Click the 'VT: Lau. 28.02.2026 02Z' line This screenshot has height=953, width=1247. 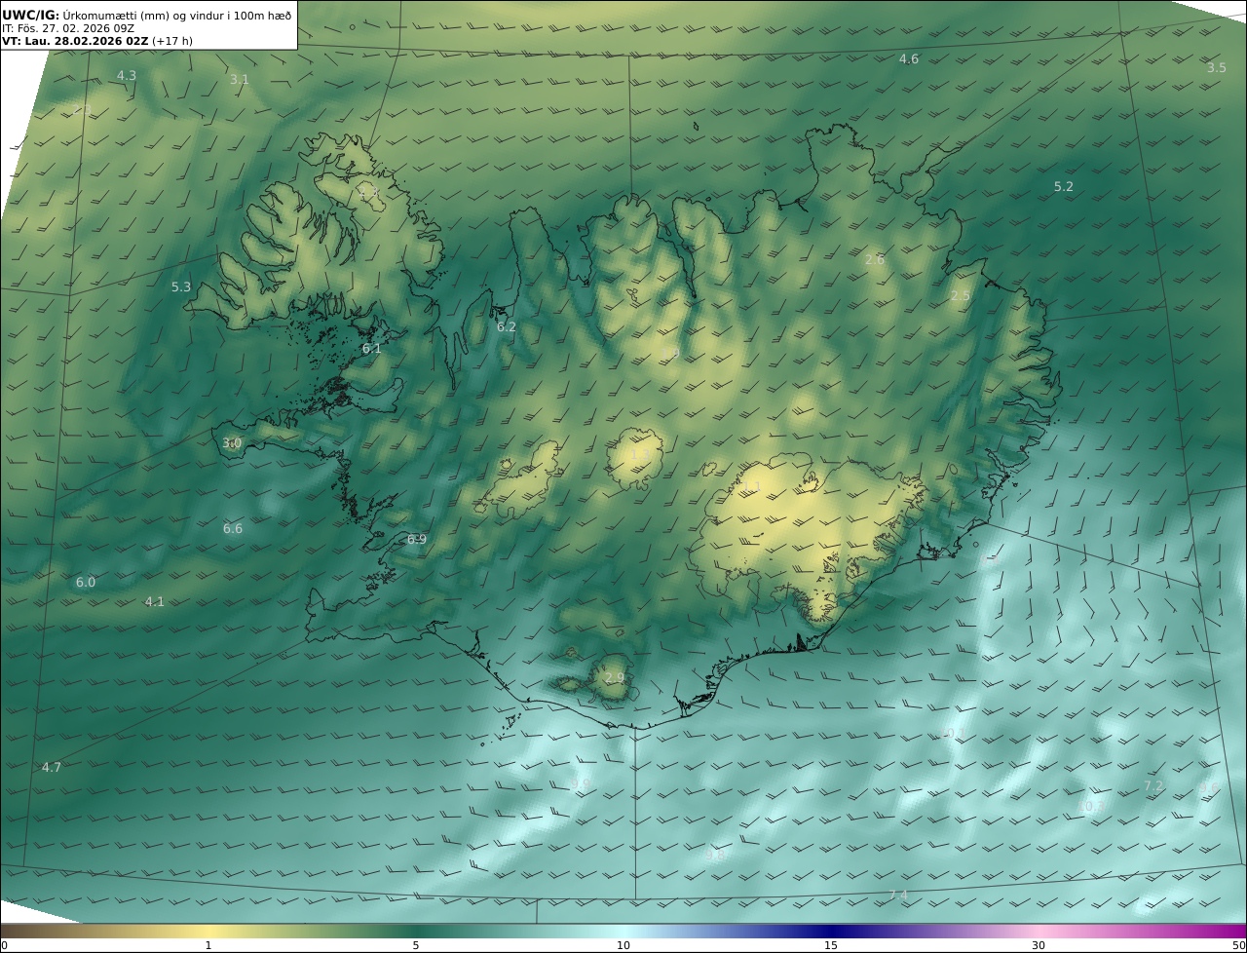pyautogui.click(x=75, y=42)
